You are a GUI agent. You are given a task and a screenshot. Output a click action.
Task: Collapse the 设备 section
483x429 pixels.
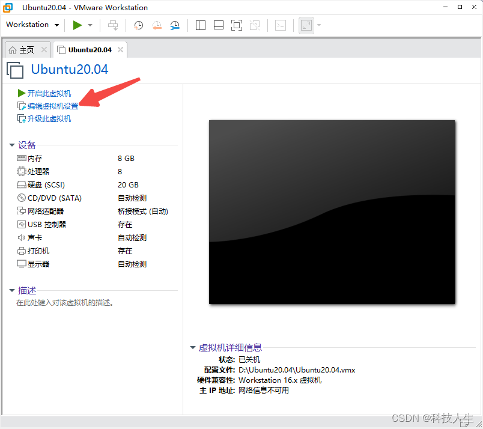point(12,145)
